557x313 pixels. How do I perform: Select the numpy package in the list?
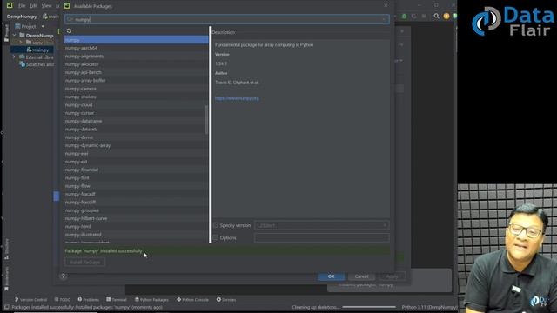tap(136, 40)
